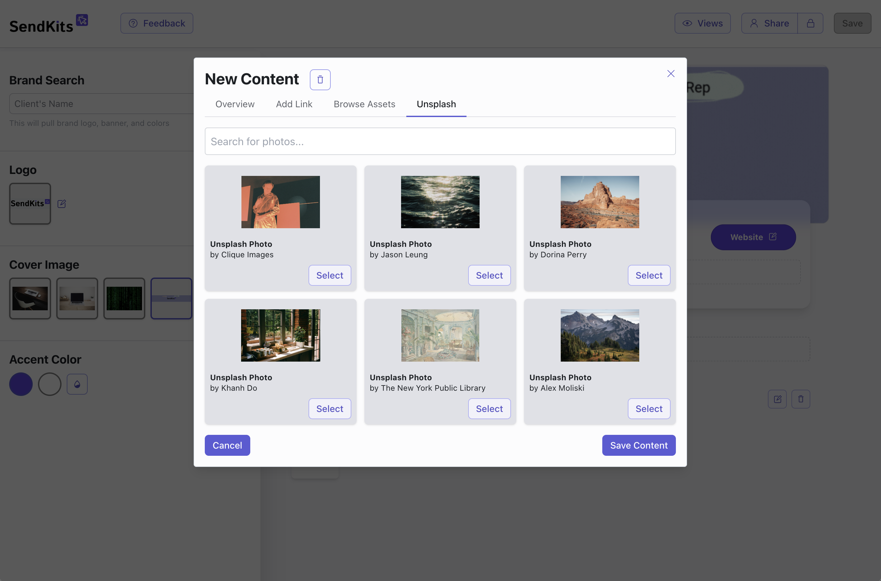Select the photo by Khanh Do
This screenshot has width=881, height=581.
tap(329, 409)
